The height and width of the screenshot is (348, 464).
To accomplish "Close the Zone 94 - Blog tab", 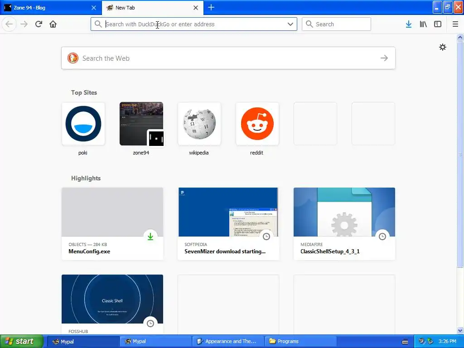I will coord(94,8).
